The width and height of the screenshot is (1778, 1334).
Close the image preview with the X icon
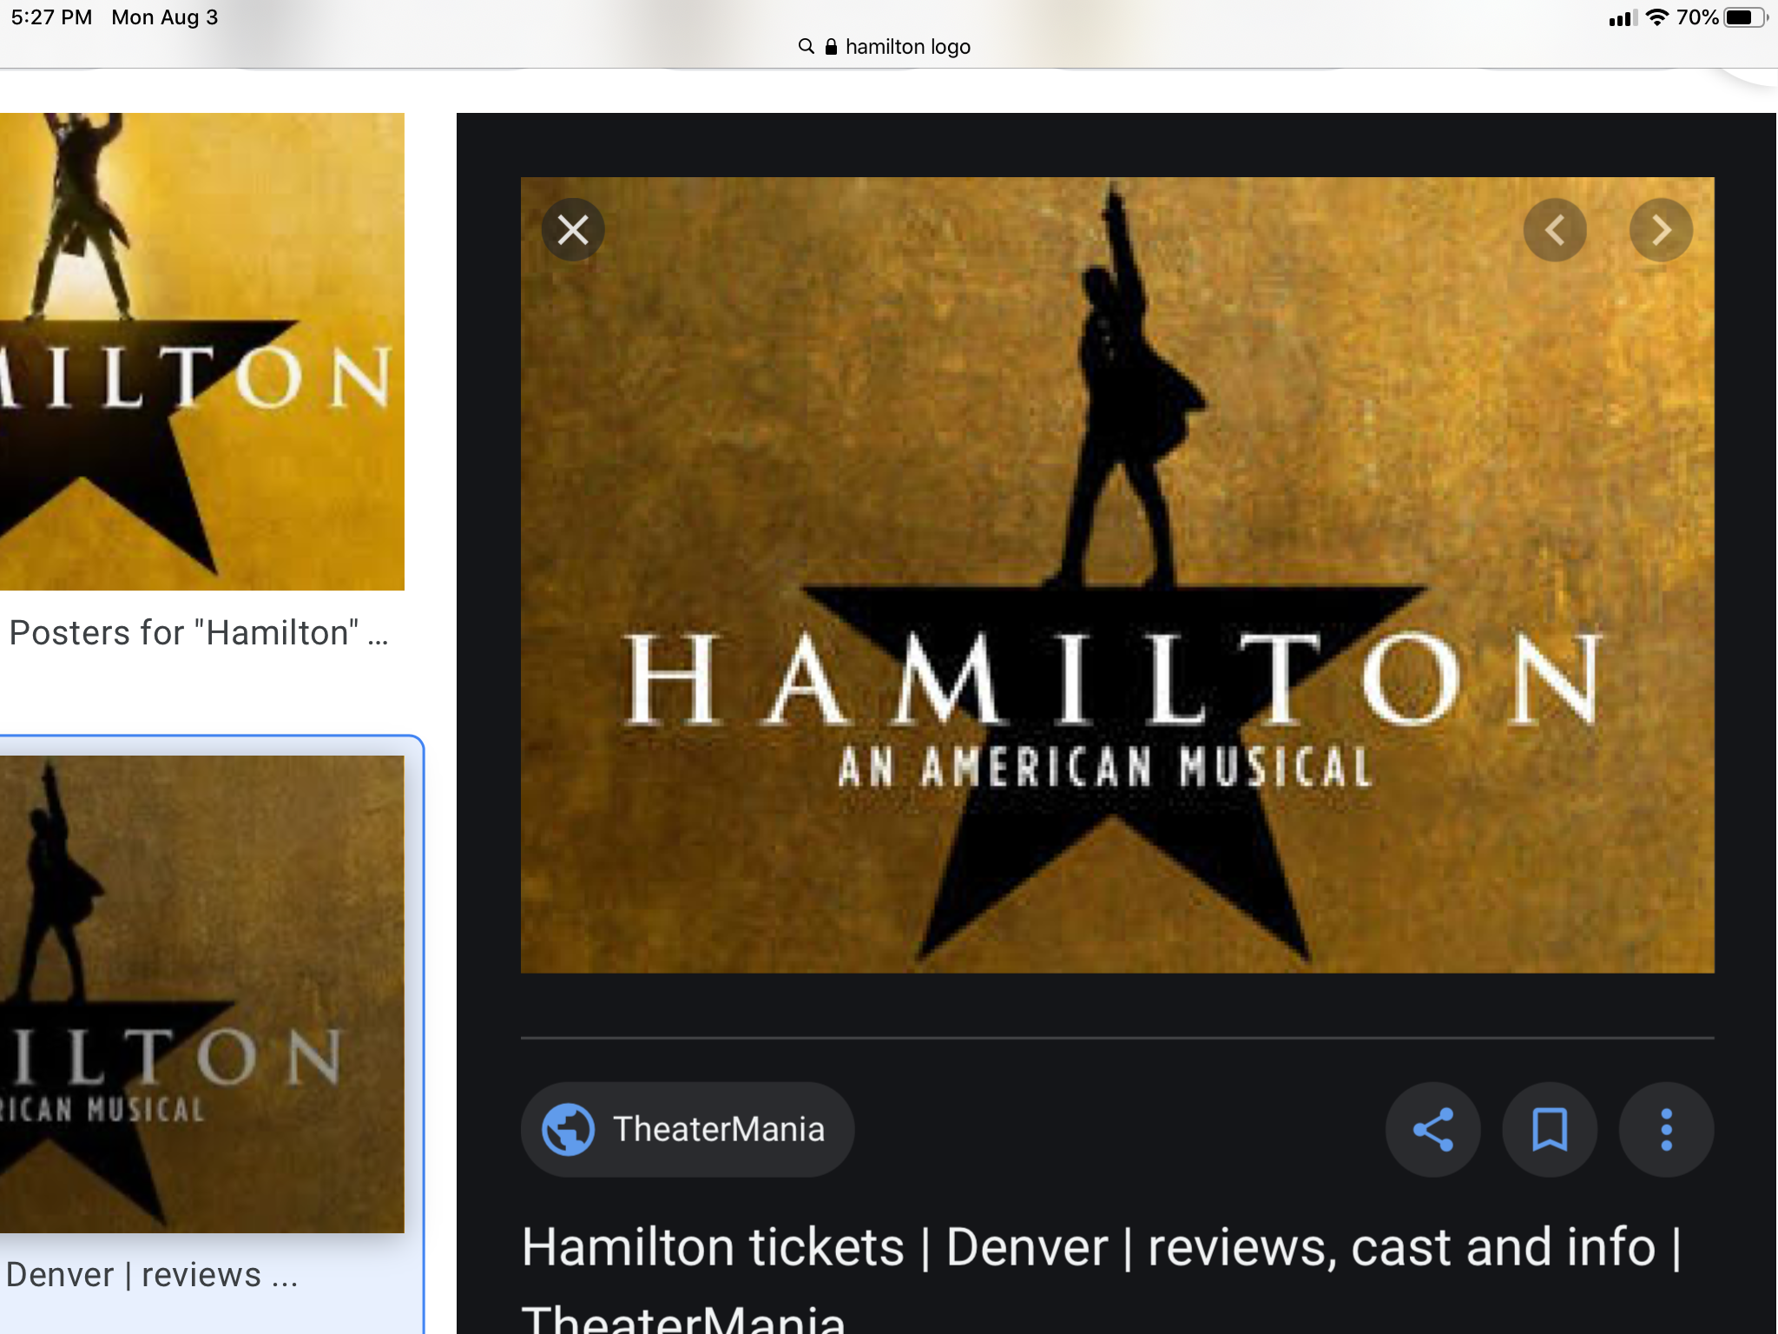pyautogui.click(x=573, y=230)
